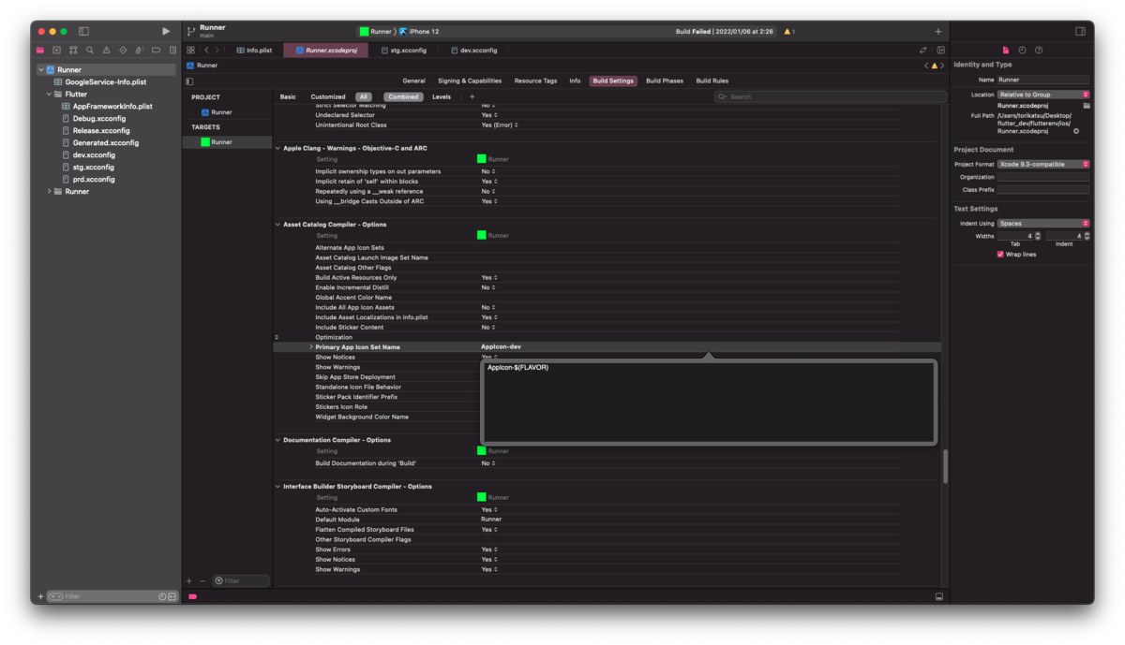The width and height of the screenshot is (1125, 645).
Task: Open the Resource Tags tab
Action: (x=535, y=81)
